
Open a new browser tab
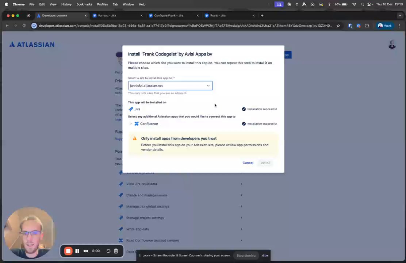[x=262, y=16]
